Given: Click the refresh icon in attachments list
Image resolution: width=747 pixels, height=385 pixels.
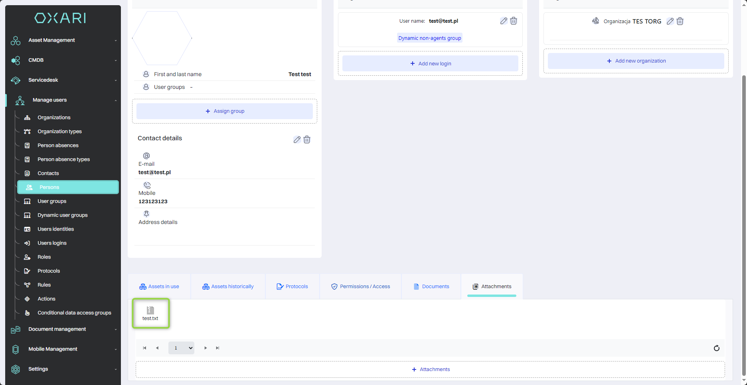Looking at the screenshot, I should coord(717,348).
